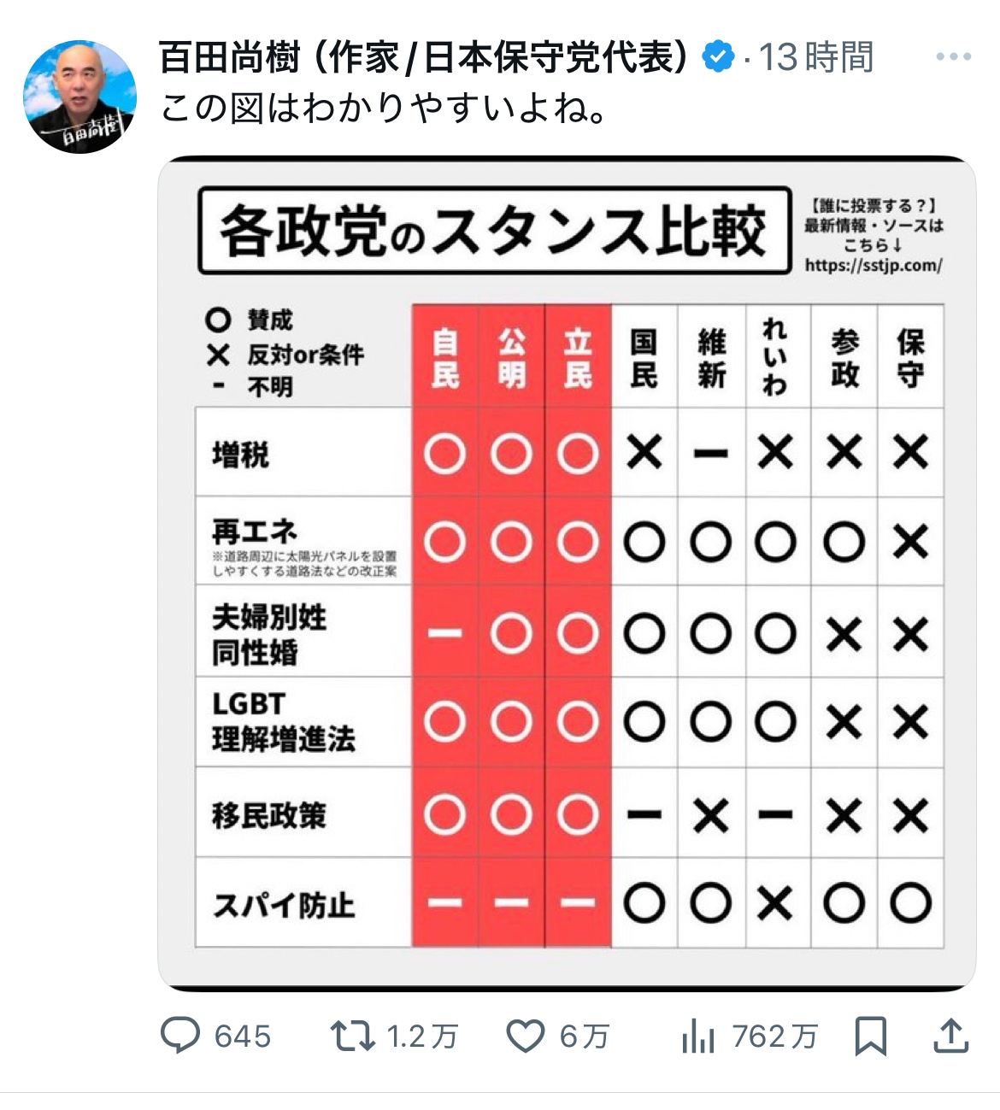Open 百田尚樹 display name profile link
The height and width of the screenshot is (1110, 1000).
pyautogui.click(x=424, y=57)
